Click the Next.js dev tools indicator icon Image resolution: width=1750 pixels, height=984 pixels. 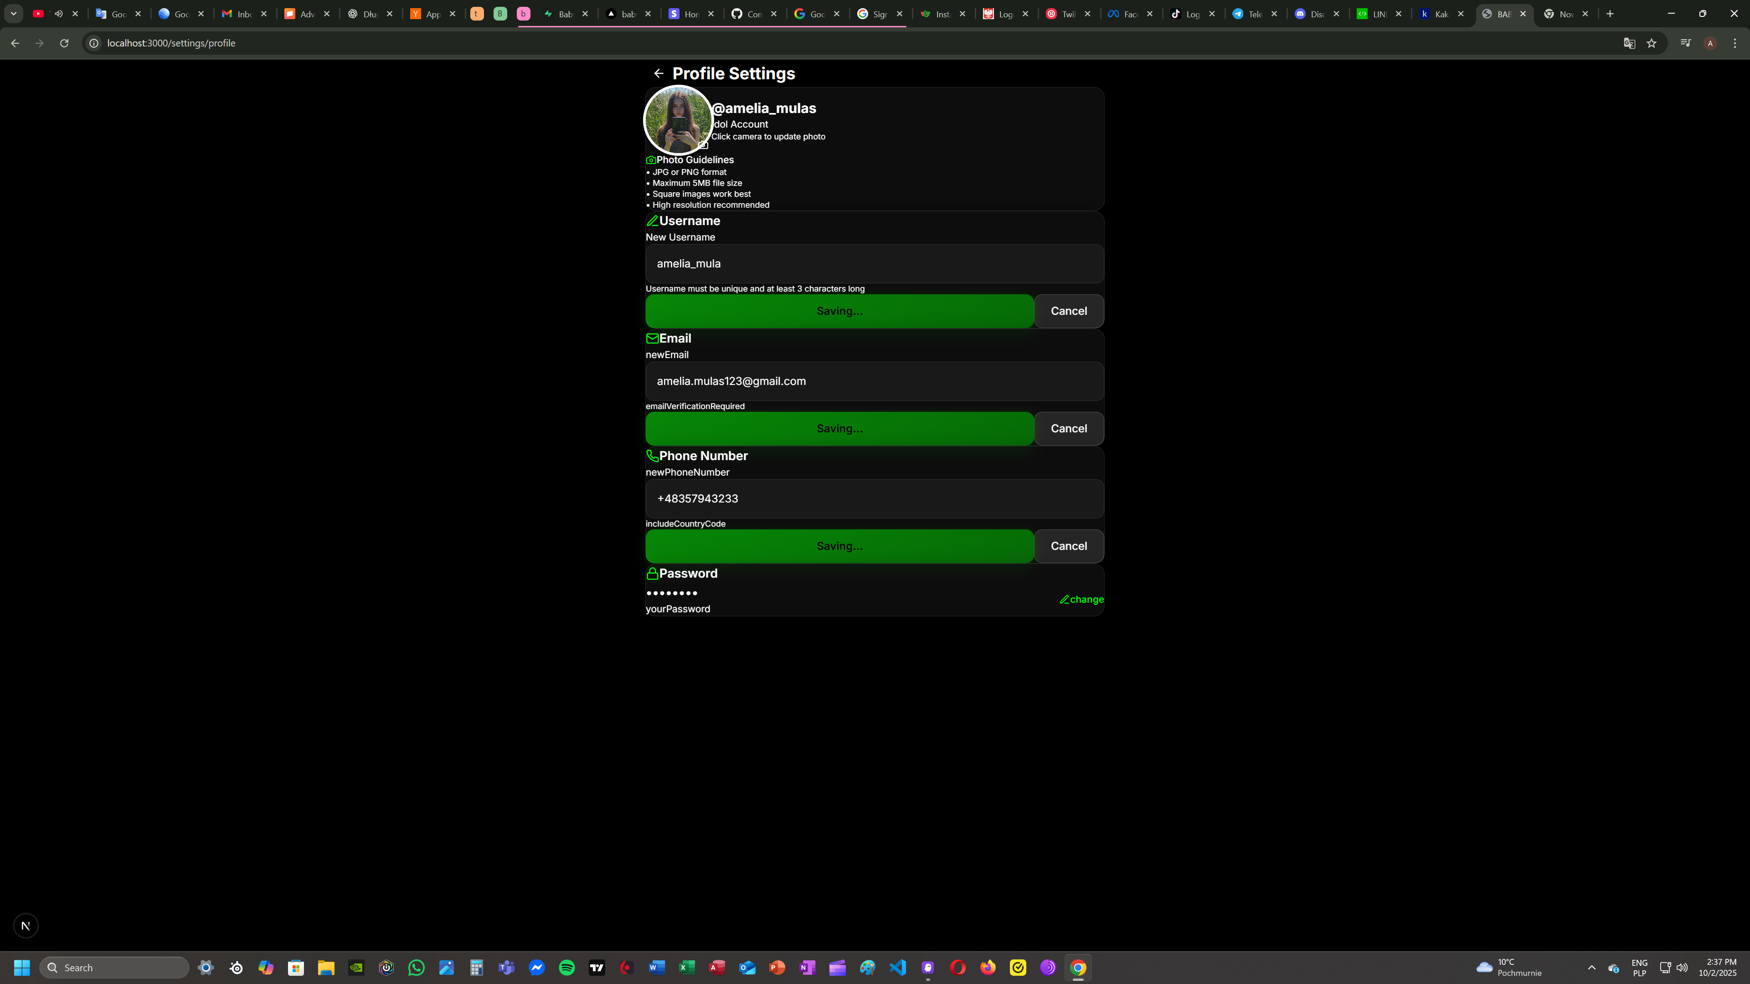[26, 926]
